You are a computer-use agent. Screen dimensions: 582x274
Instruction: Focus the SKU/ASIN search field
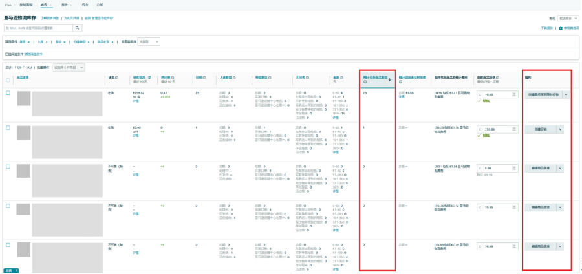click(38, 28)
